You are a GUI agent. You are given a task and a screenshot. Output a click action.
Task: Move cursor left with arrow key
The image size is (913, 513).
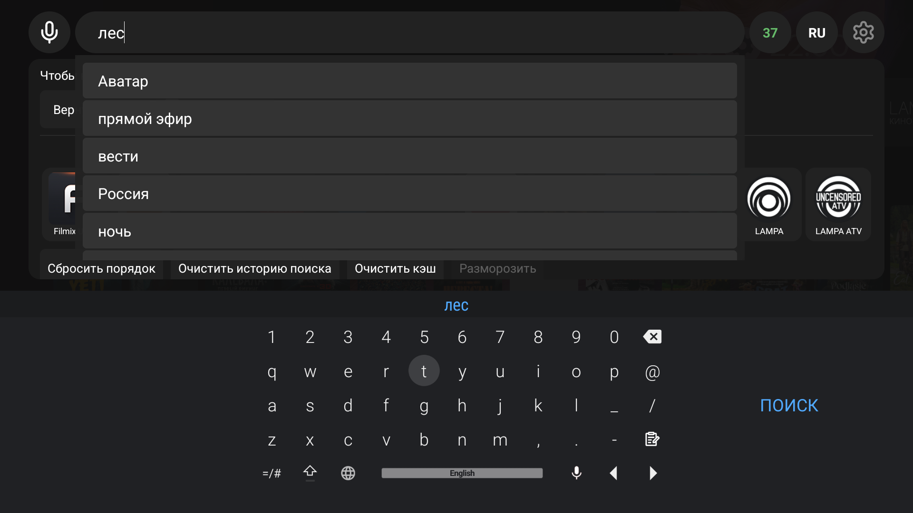(x=614, y=473)
